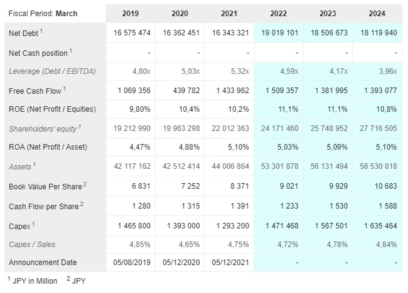Click the Shareholders' equity row label
Image resolution: width=408 pixels, height=293 pixels.
click(x=45, y=128)
